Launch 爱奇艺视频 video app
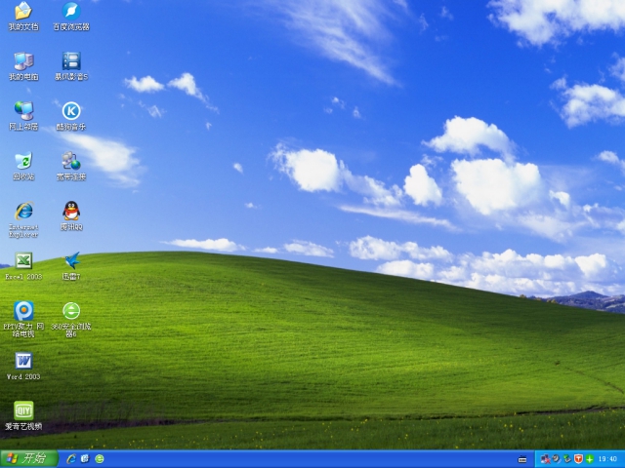 coord(23,410)
